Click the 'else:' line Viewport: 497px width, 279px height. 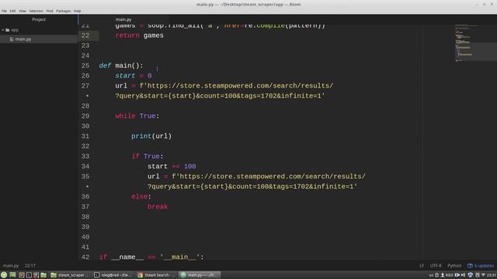[x=141, y=196]
